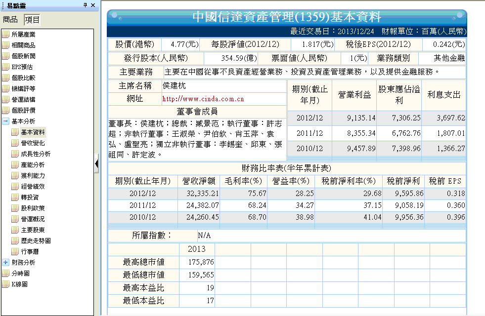This screenshot has width=485, height=316.
Task: Click the interest expense value 3,697.62
Action: tap(451, 118)
